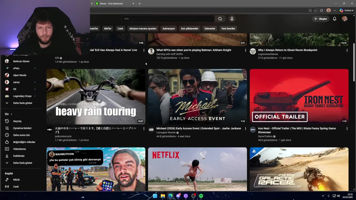This screenshot has height=200, width=356.
Task: Click the Oluştur create button
Action: (x=320, y=19)
